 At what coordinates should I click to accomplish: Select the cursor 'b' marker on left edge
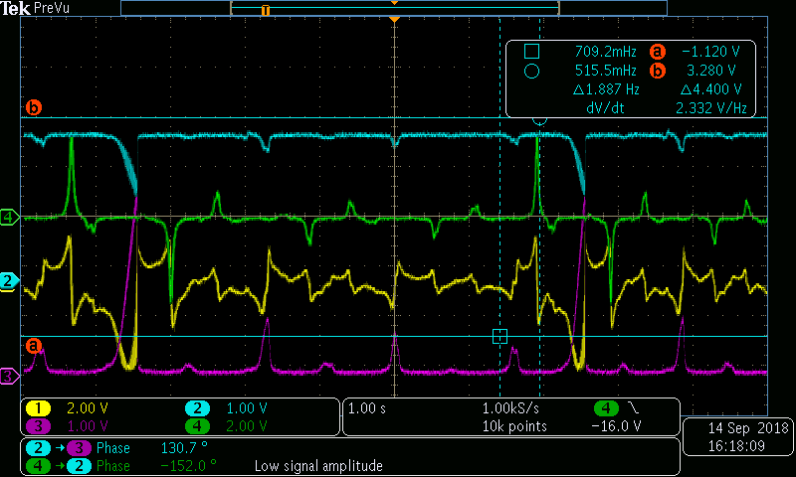35,107
